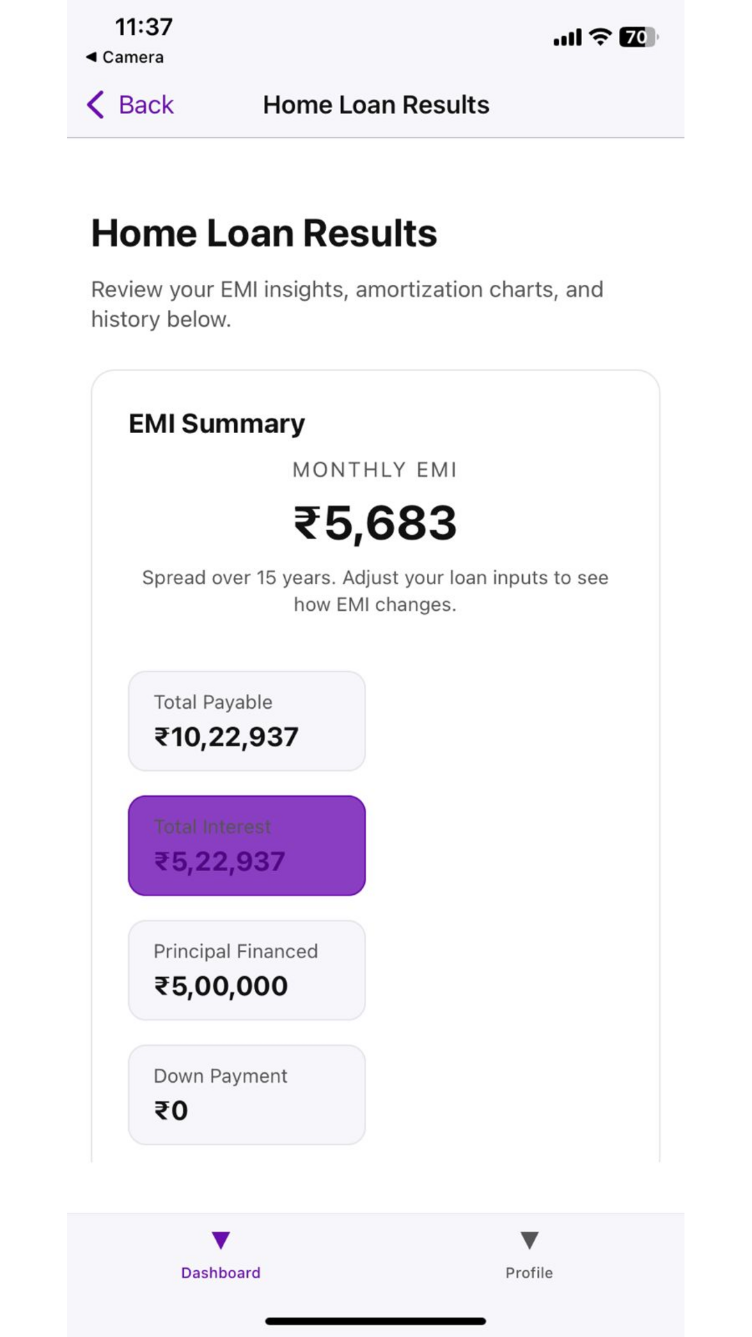Tap the 11:37 clock in status bar
Screen dimensions: 752x1337
[143, 27]
